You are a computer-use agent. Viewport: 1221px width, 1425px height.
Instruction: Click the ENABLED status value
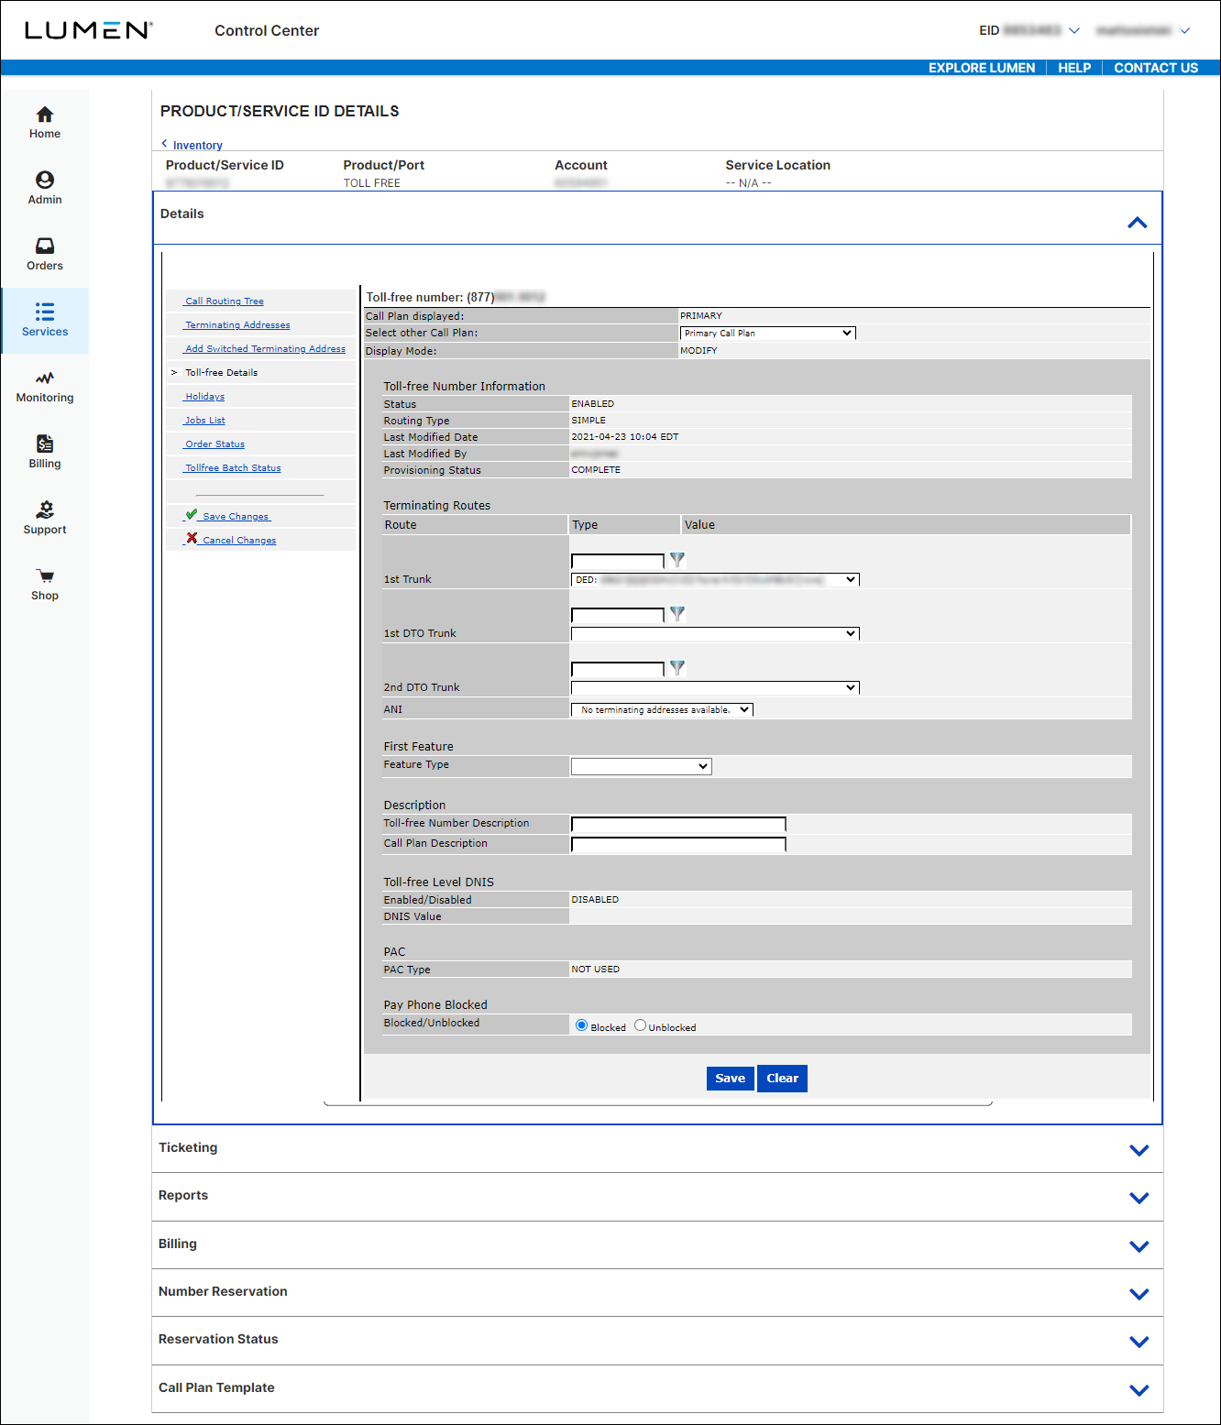(593, 404)
